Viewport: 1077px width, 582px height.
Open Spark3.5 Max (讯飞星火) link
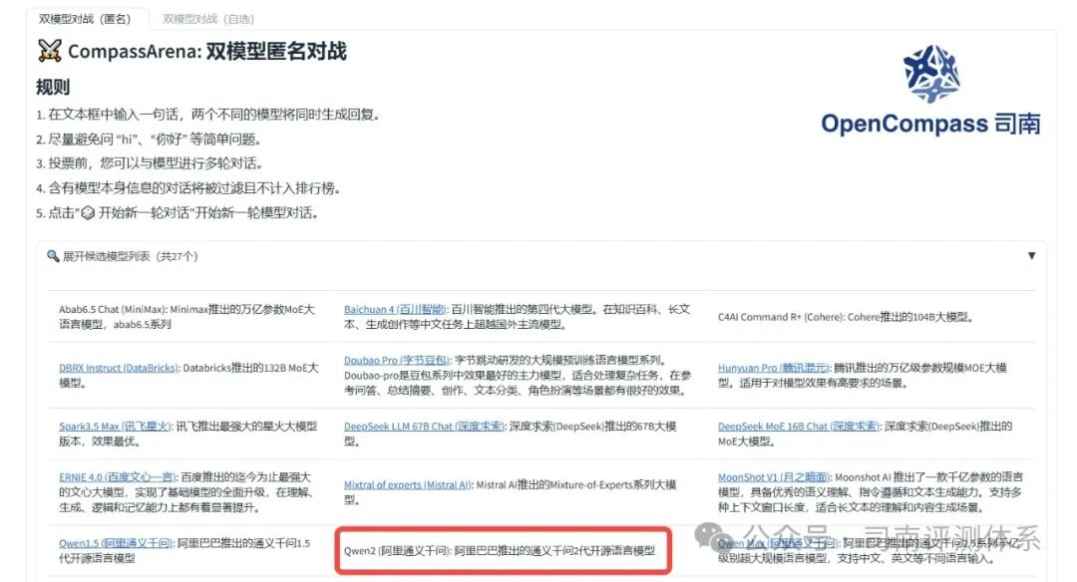pyautogui.click(x=114, y=427)
